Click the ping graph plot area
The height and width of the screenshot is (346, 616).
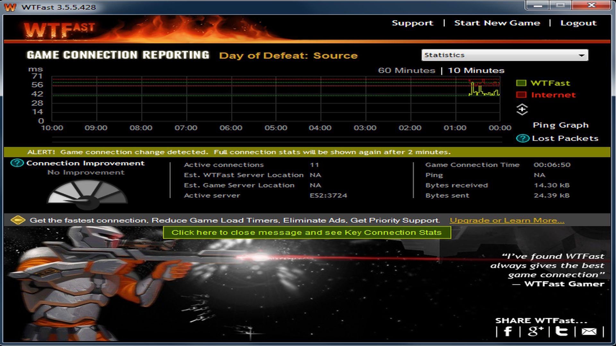(276, 99)
